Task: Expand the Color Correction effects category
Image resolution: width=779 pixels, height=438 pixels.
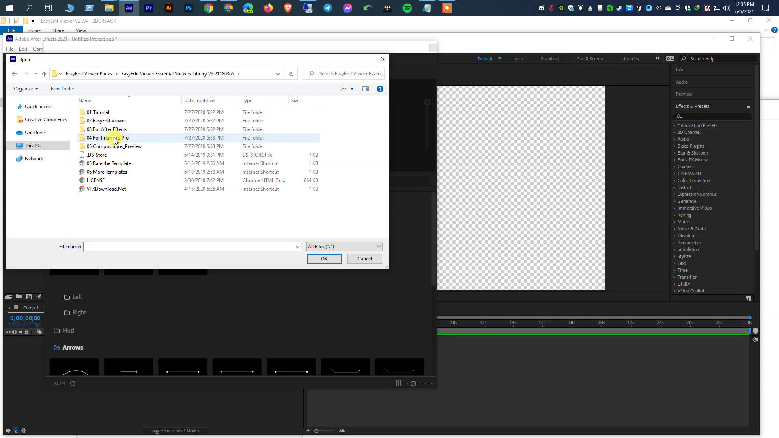Action: coord(674,180)
